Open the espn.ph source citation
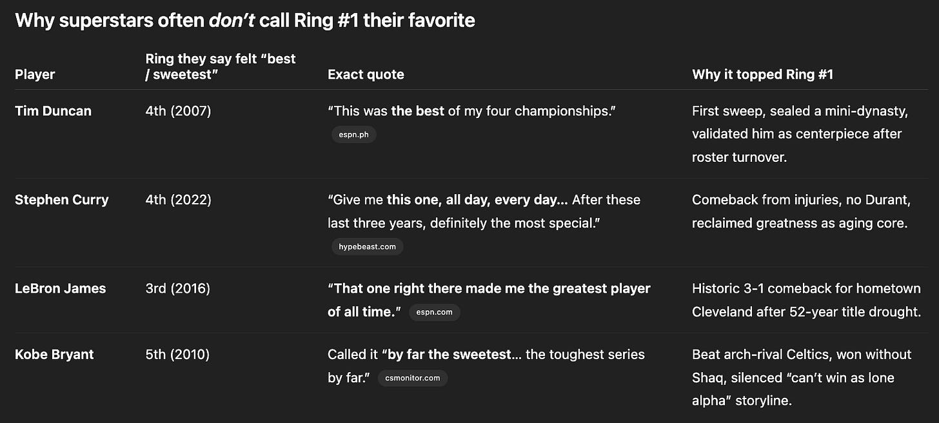The width and height of the screenshot is (939, 423). (353, 135)
